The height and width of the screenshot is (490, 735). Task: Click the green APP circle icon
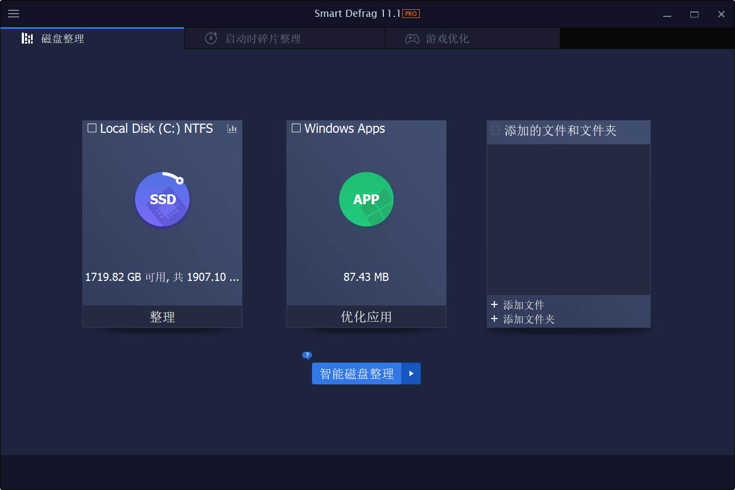coord(366,199)
